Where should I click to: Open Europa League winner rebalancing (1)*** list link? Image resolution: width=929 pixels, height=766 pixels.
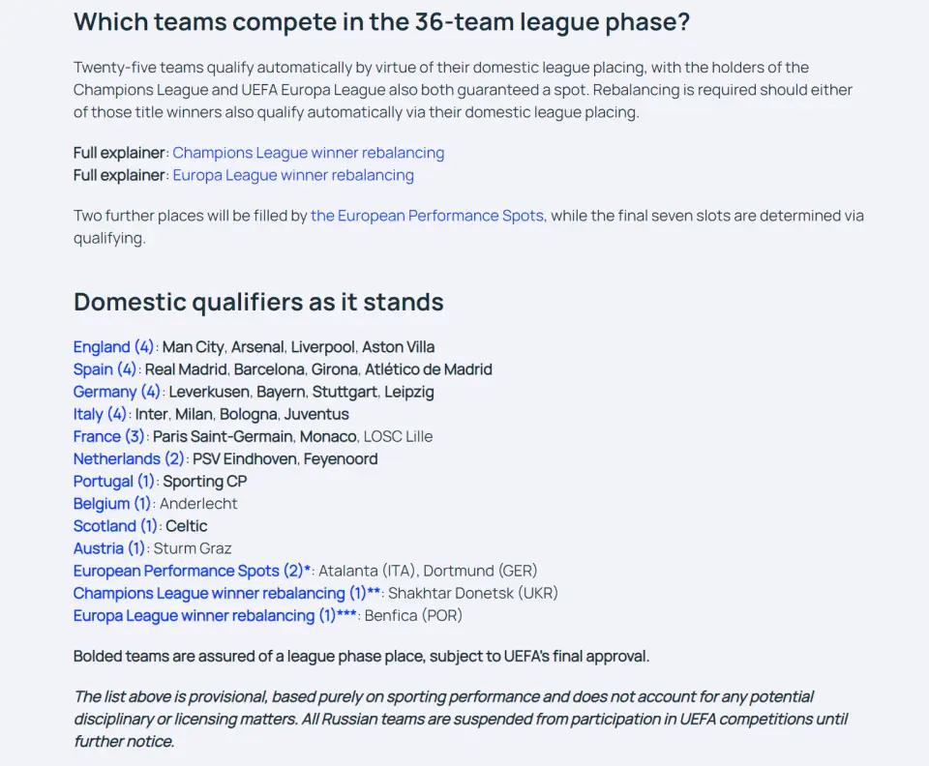[x=215, y=616]
